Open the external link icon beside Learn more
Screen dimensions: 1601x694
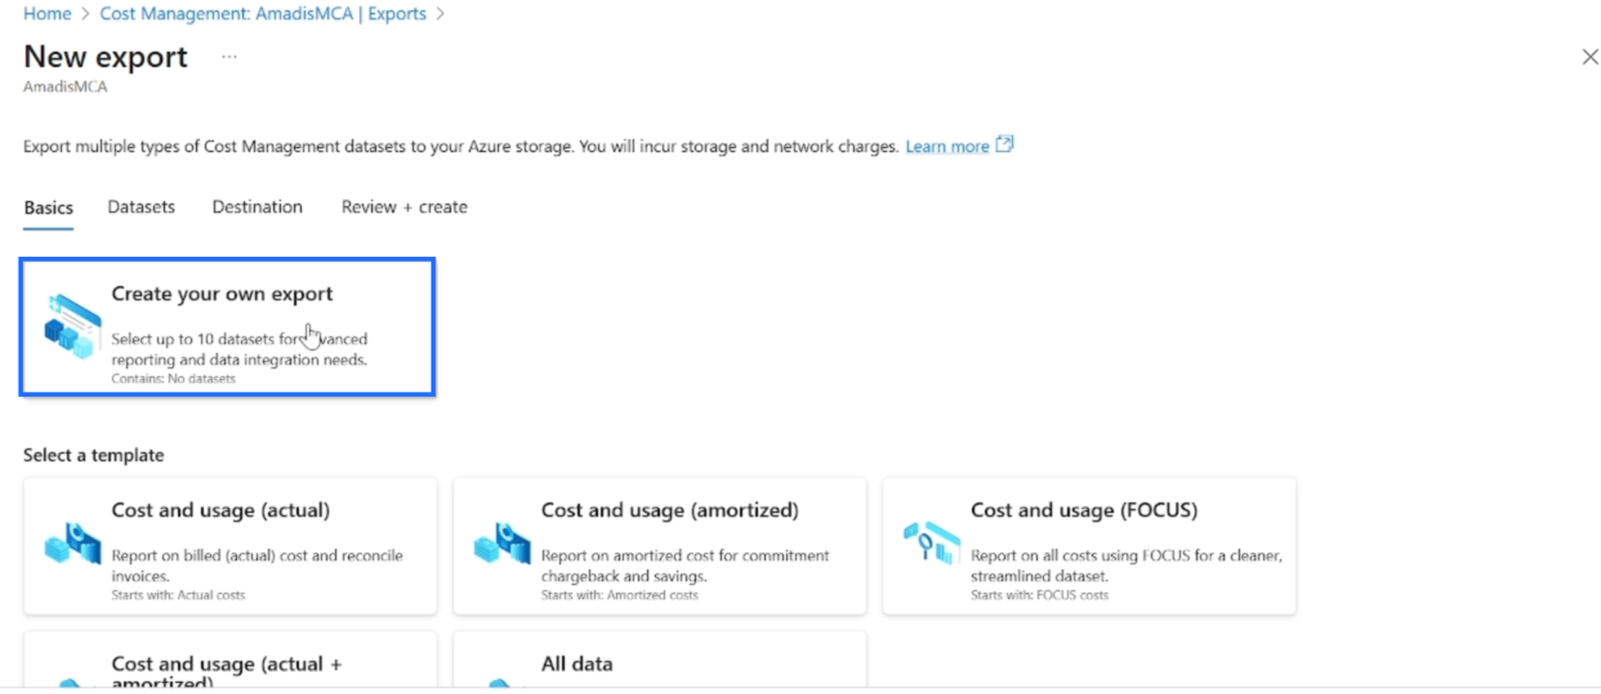1005,144
